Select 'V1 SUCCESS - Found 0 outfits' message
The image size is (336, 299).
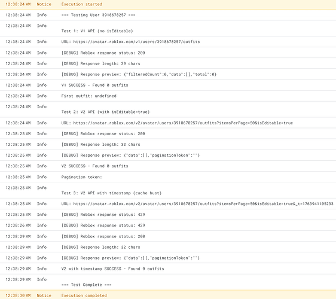point(94,85)
